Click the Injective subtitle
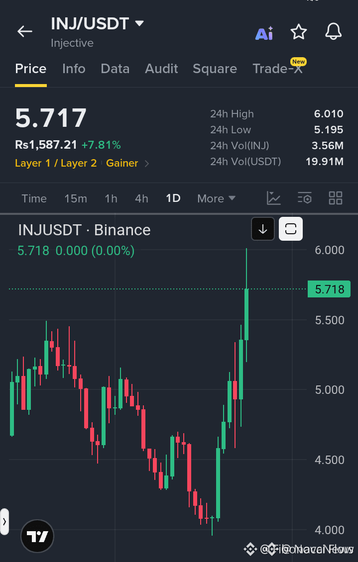This screenshot has height=562, width=358. [72, 43]
